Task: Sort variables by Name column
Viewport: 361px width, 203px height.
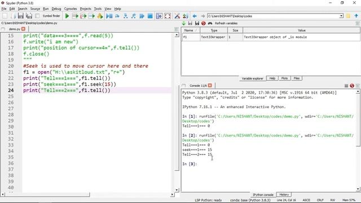Action: pyautogui.click(x=191, y=30)
